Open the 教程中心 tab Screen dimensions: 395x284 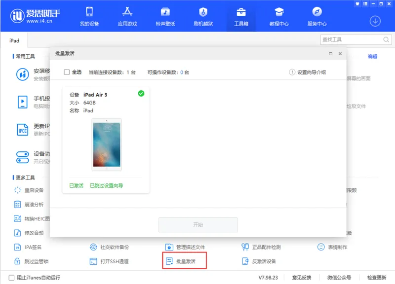tap(279, 16)
